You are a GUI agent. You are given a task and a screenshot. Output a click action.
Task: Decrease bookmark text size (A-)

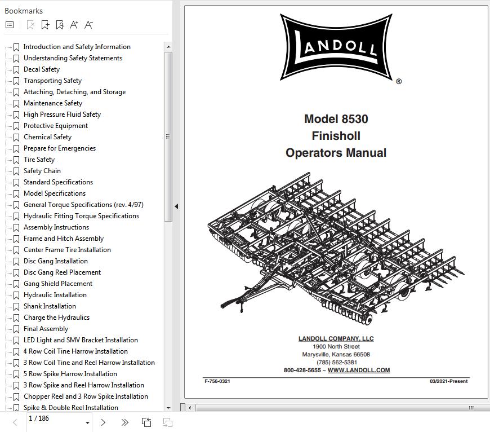coord(89,25)
